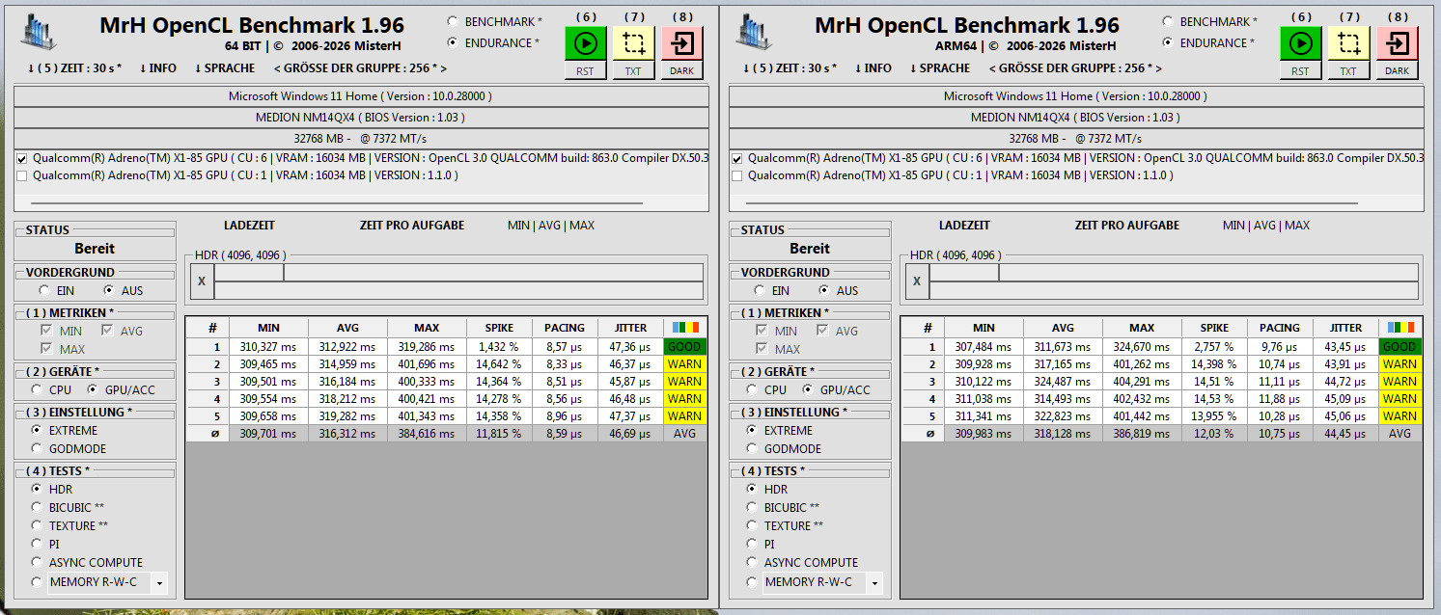Check second Adreno X1-85 GPU (CU: 1) in 64 BIT window
This screenshot has width=1441, height=615.
tap(22, 175)
